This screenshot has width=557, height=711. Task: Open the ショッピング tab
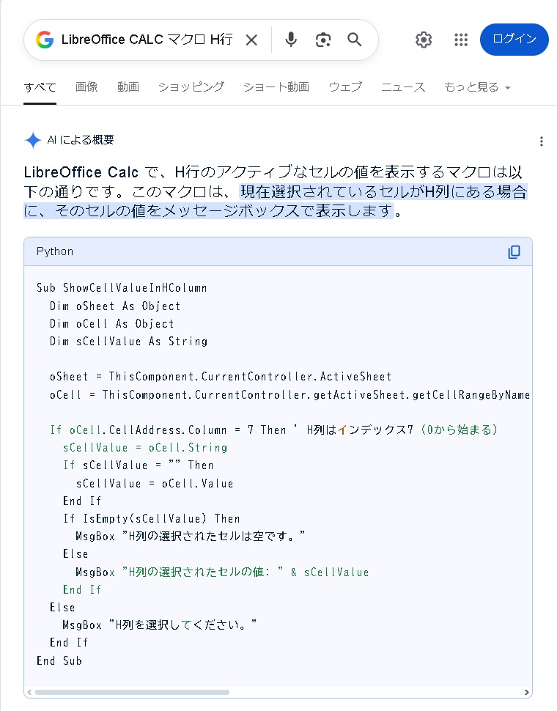click(x=191, y=87)
